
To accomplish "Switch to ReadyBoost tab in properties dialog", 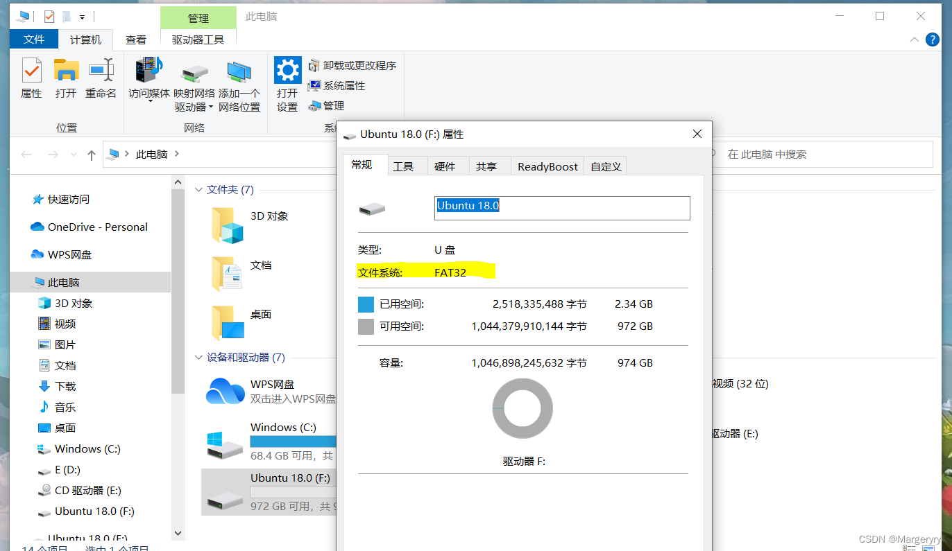I will pyautogui.click(x=547, y=166).
